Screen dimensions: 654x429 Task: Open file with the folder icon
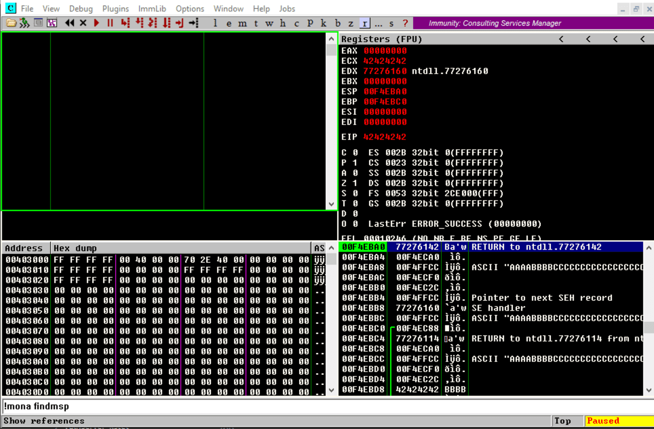(x=11, y=23)
